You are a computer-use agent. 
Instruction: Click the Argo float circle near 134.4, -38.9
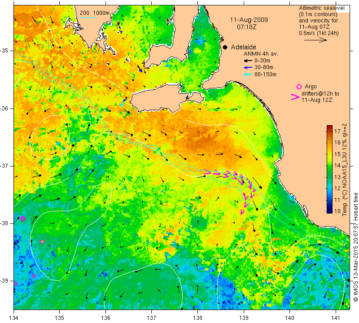[34, 276]
